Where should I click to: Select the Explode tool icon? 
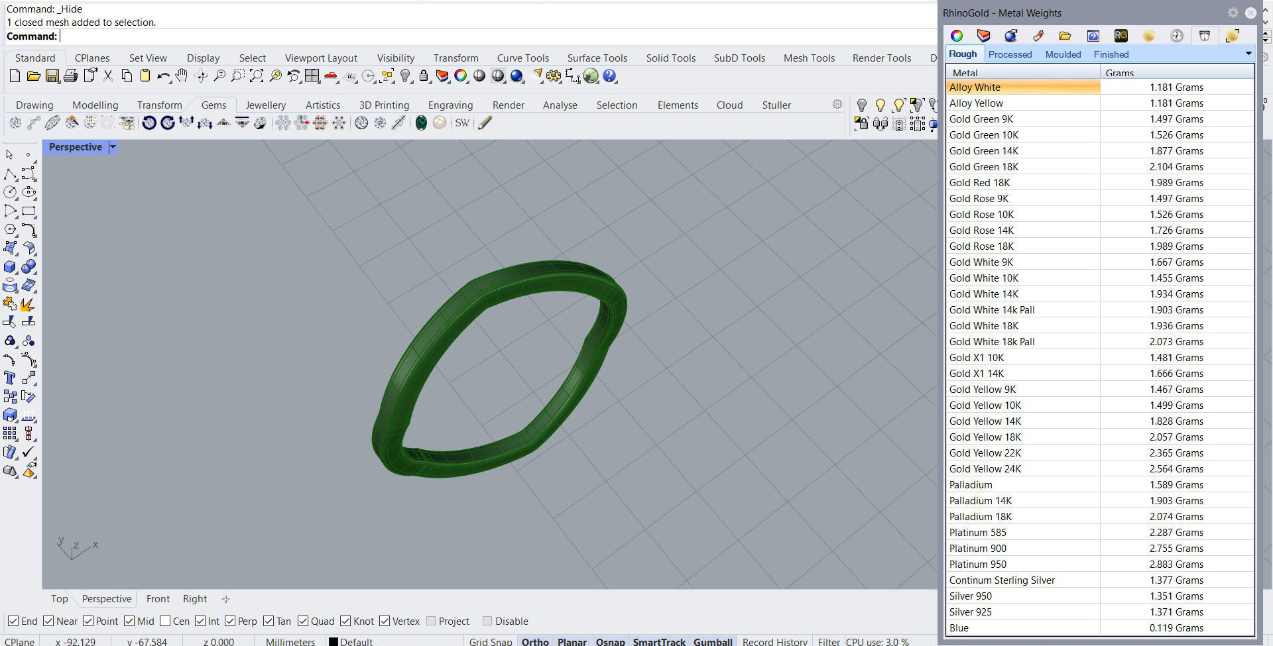click(28, 304)
